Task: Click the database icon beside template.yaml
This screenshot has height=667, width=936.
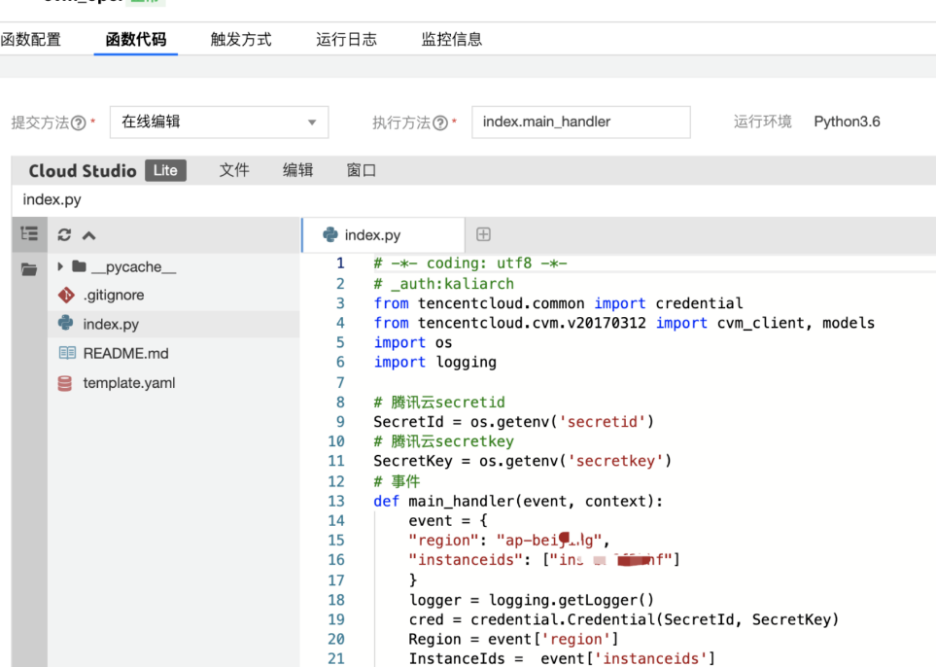Action: pyautogui.click(x=65, y=383)
